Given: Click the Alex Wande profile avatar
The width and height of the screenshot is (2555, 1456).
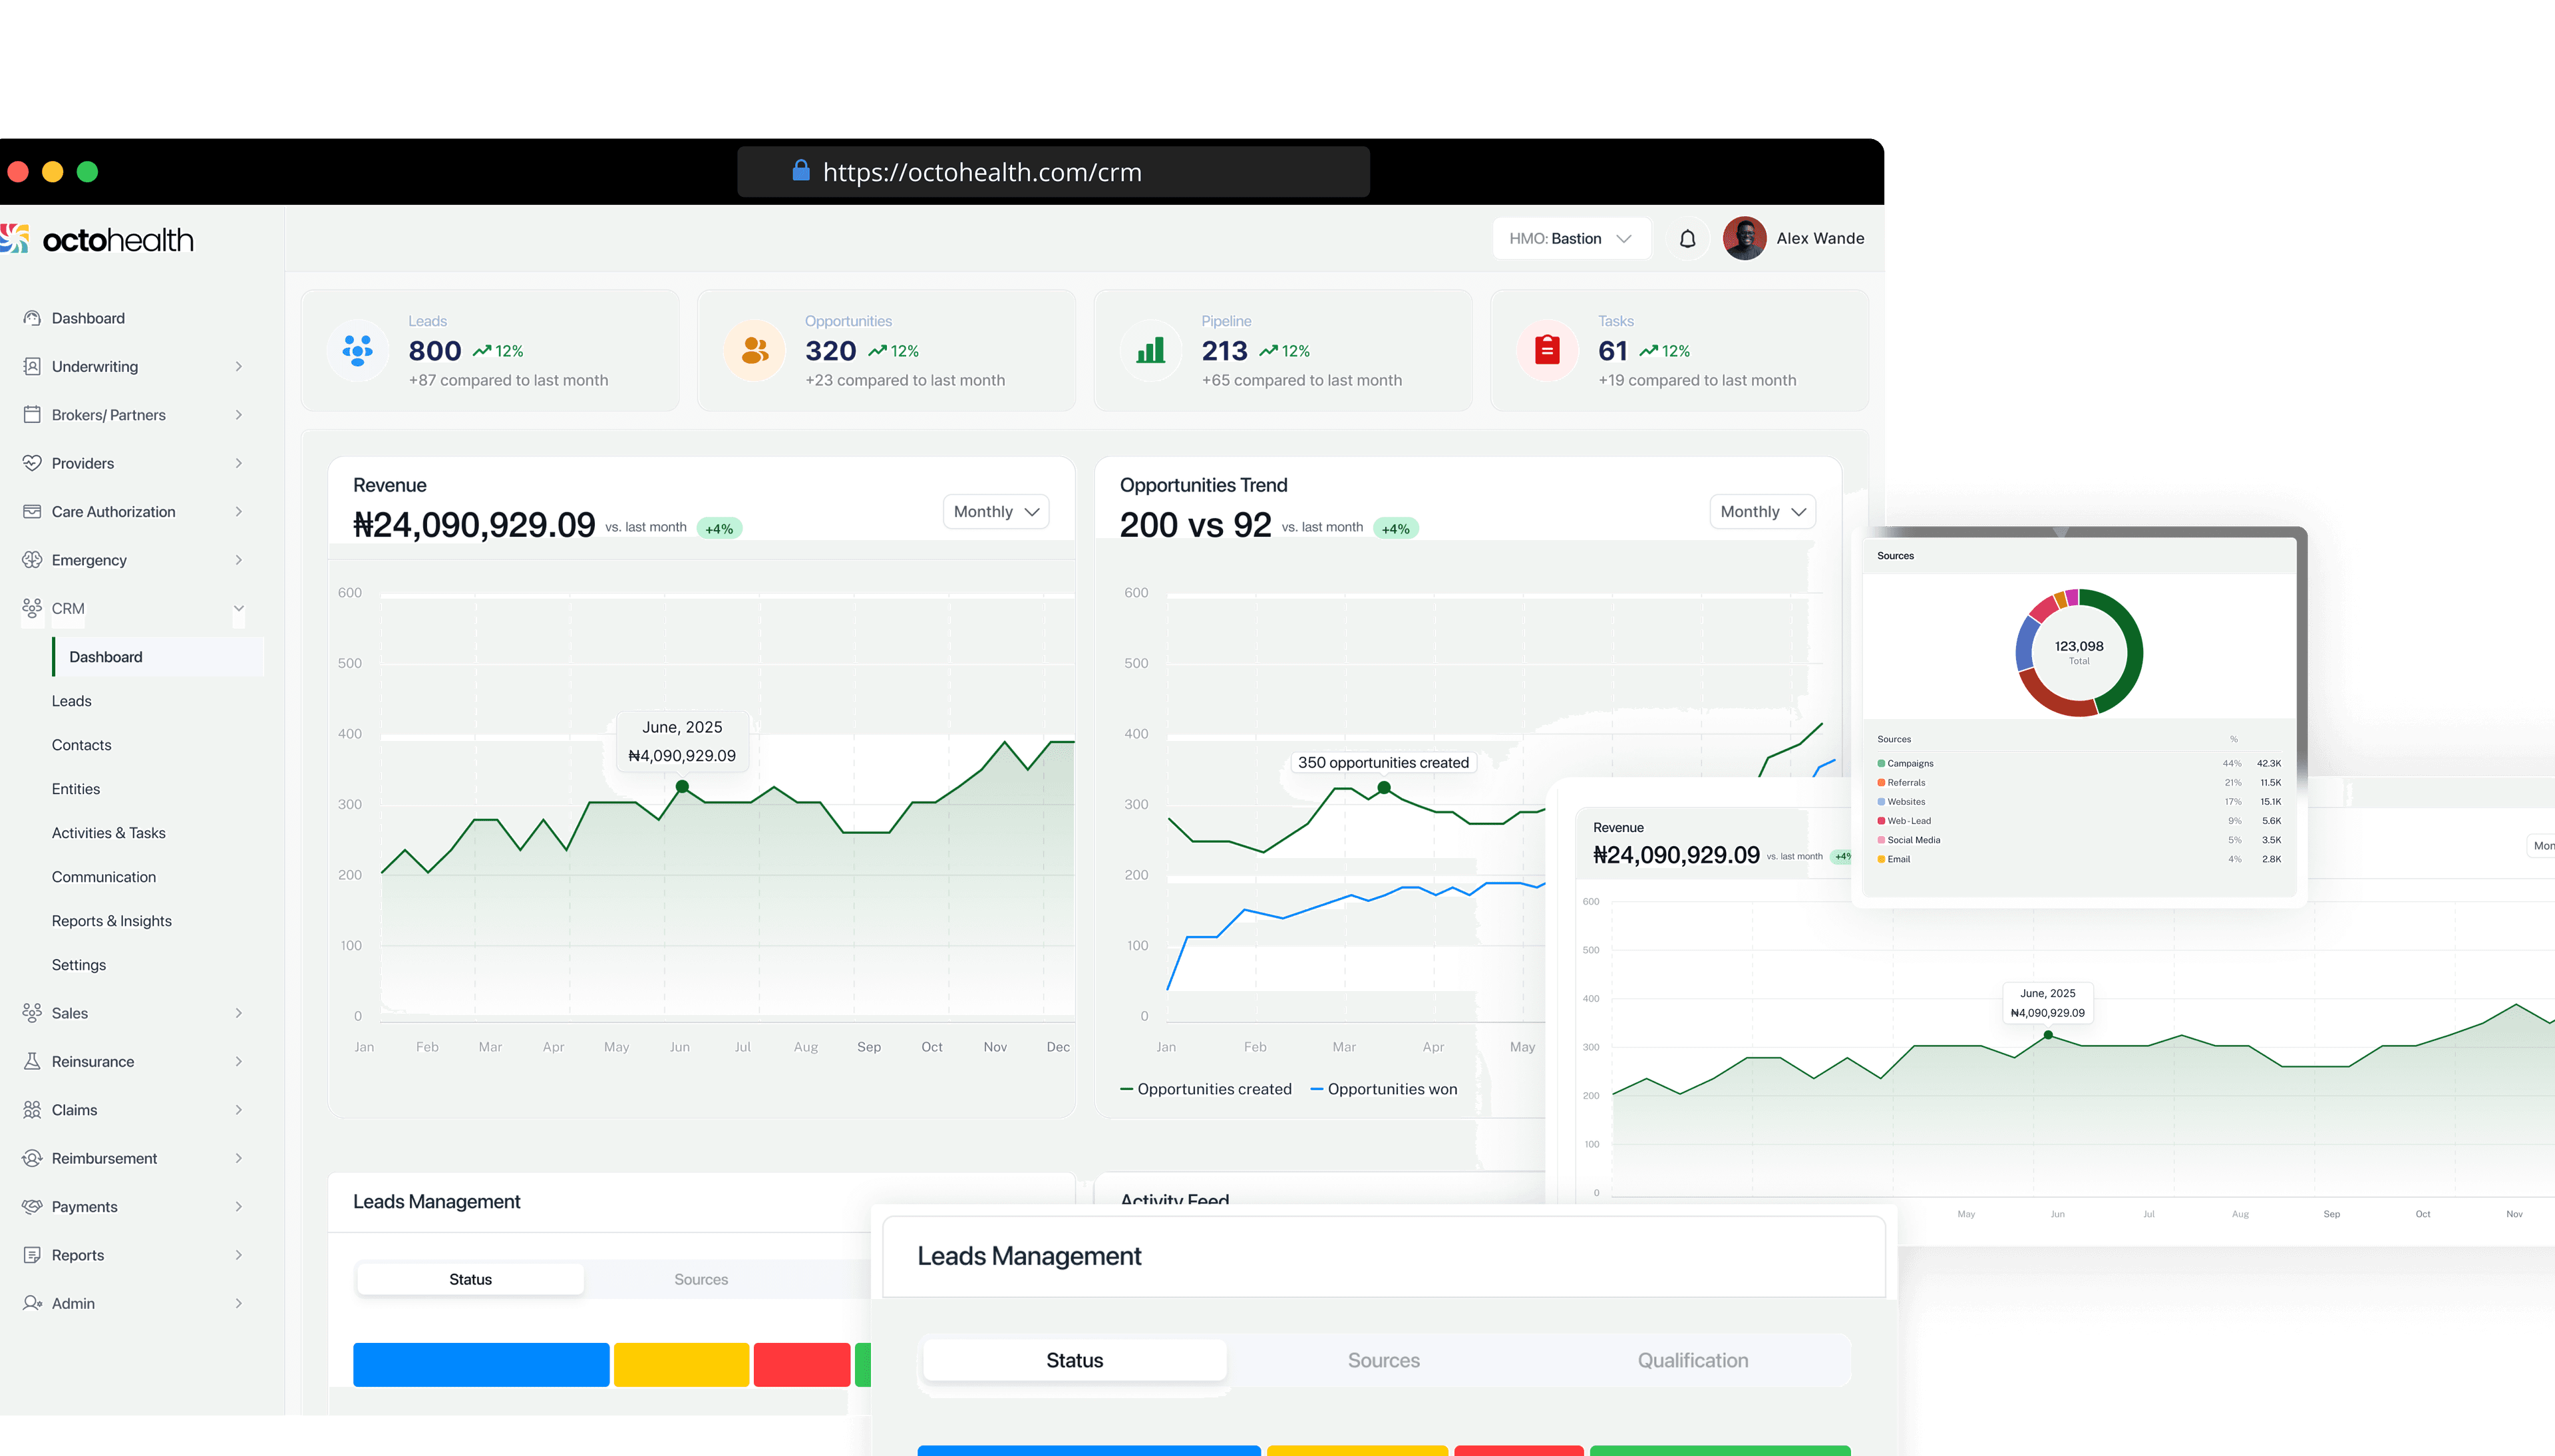Looking at the screenshot, I should (1745, 238).
